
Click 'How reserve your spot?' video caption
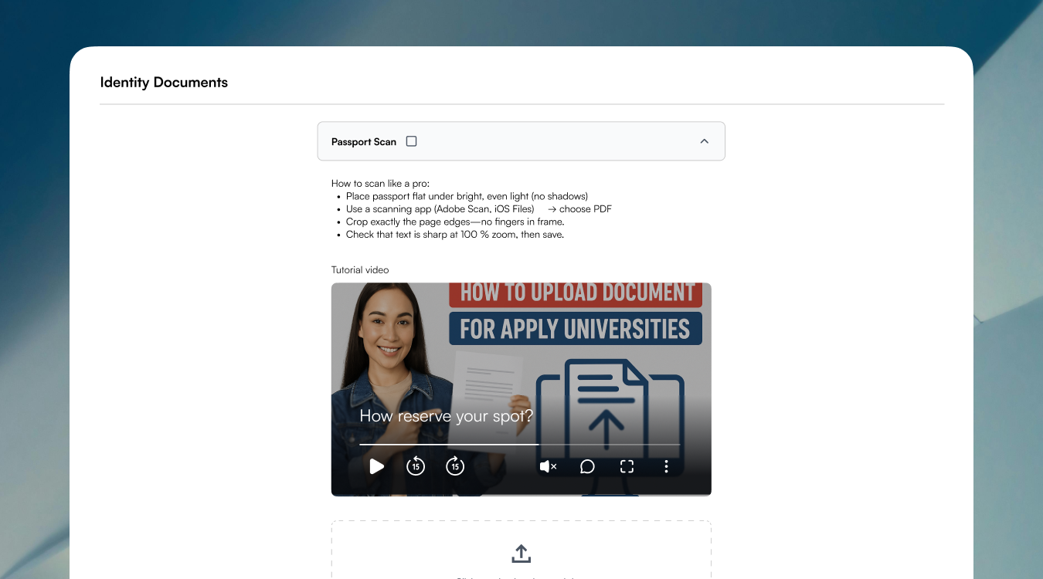[447, 417]
